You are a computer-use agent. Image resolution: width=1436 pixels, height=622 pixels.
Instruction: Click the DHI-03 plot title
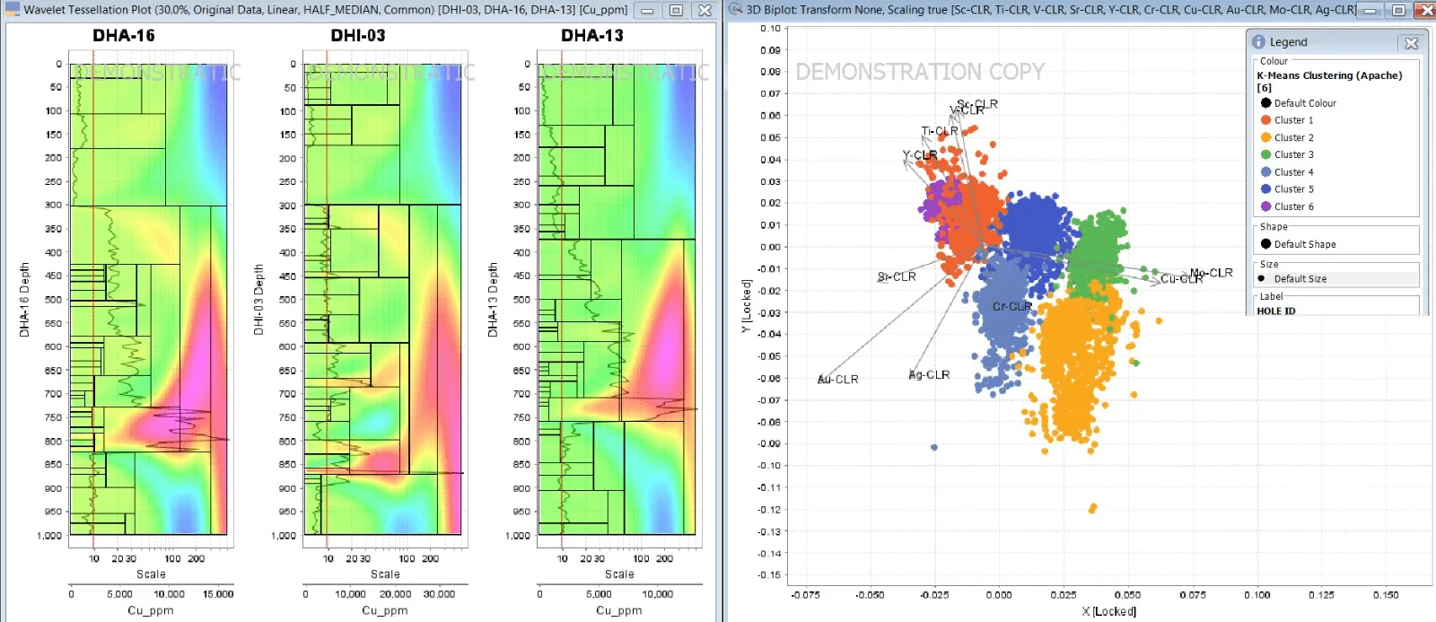click(x=358, y=36)
